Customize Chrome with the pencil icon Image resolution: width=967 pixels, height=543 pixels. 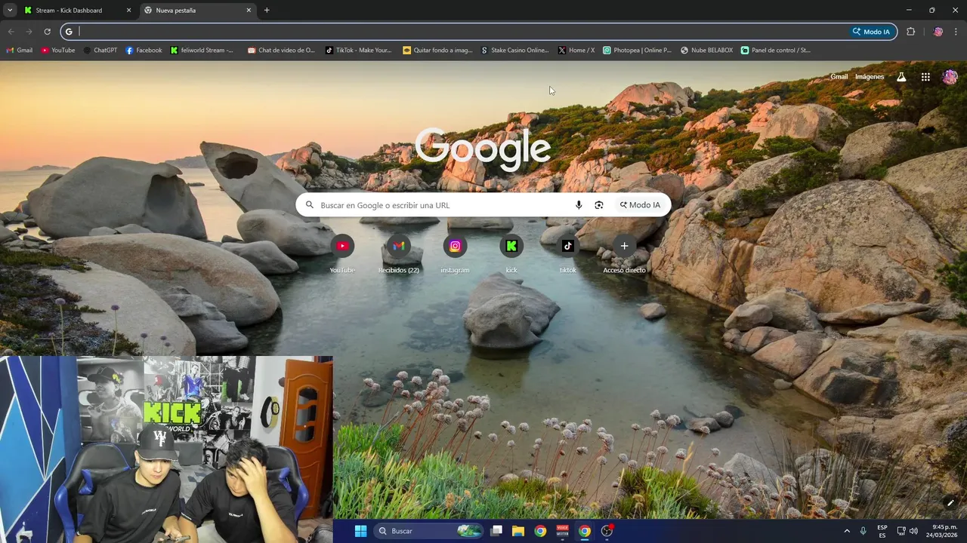click(x=950, y=503)
